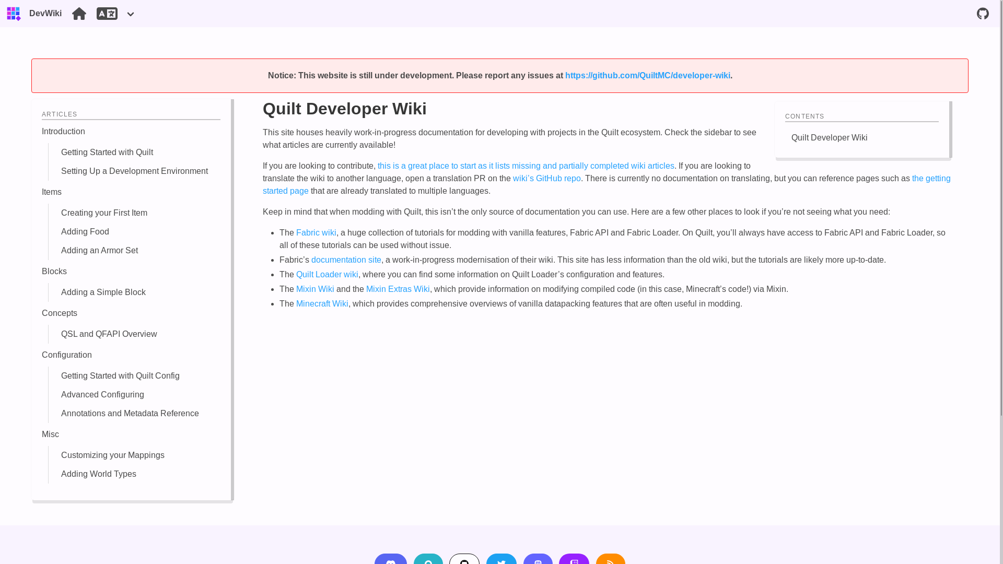This screenshot has width=1003, height=564.
Task: Open the missing wiki articles contribution link
Action: tap(526, 166)
